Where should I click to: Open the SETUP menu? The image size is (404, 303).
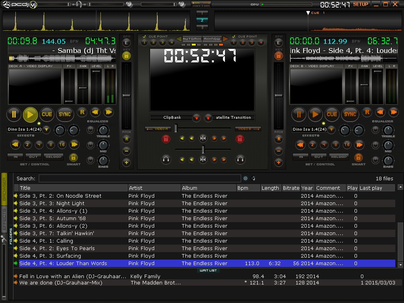click(x=360, y=4)
